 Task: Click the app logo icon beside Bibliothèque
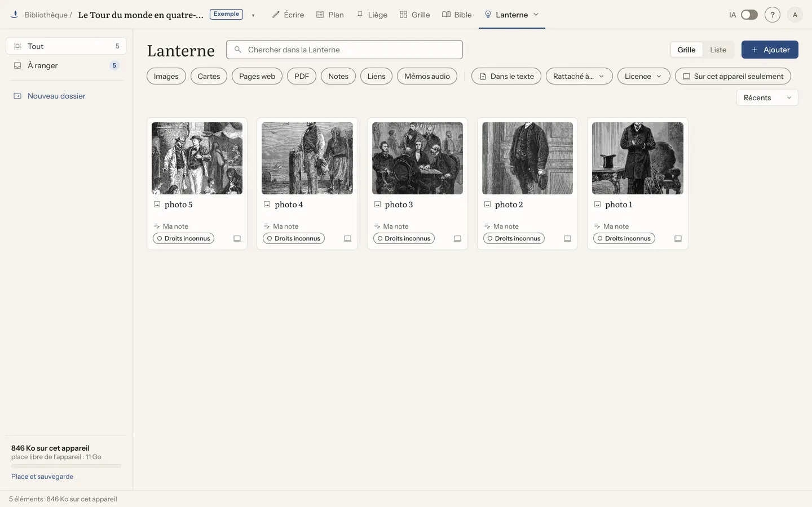[14, 15]
